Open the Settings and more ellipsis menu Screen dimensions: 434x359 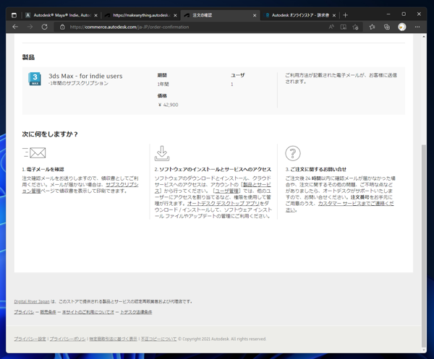pyautogui.click(x=417, y=27)
